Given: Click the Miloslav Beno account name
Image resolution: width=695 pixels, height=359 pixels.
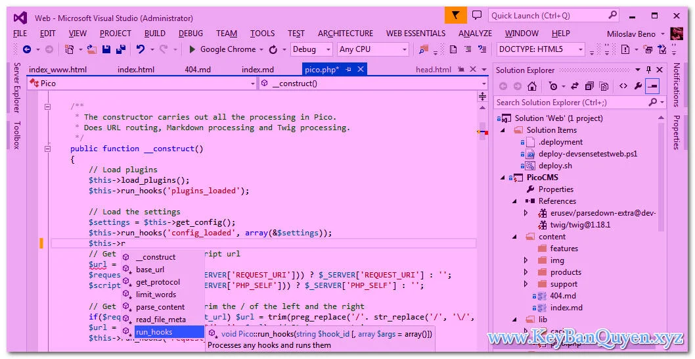Looking at the screenshot, I should [633, 34].
